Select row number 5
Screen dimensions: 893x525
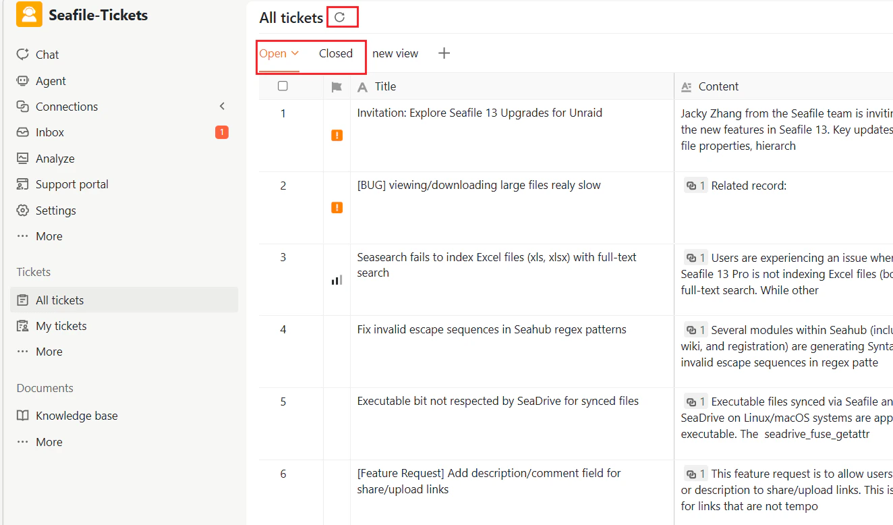(x=283, y=402)
